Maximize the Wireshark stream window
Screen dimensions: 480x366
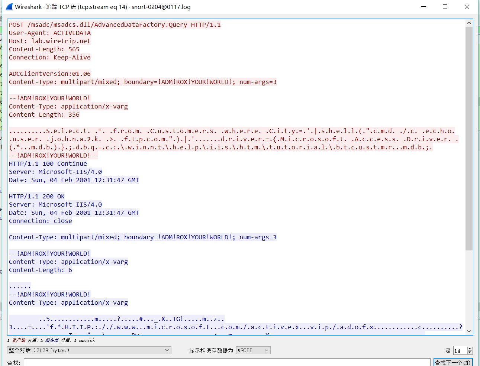[x=445, y=7]
